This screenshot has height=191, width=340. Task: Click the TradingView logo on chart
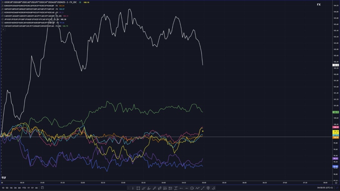(4, 178)
